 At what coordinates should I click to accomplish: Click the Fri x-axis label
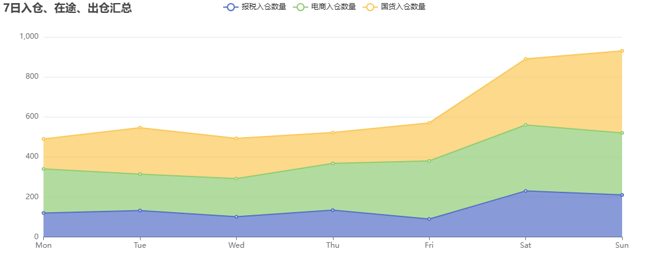pos(429,245)
